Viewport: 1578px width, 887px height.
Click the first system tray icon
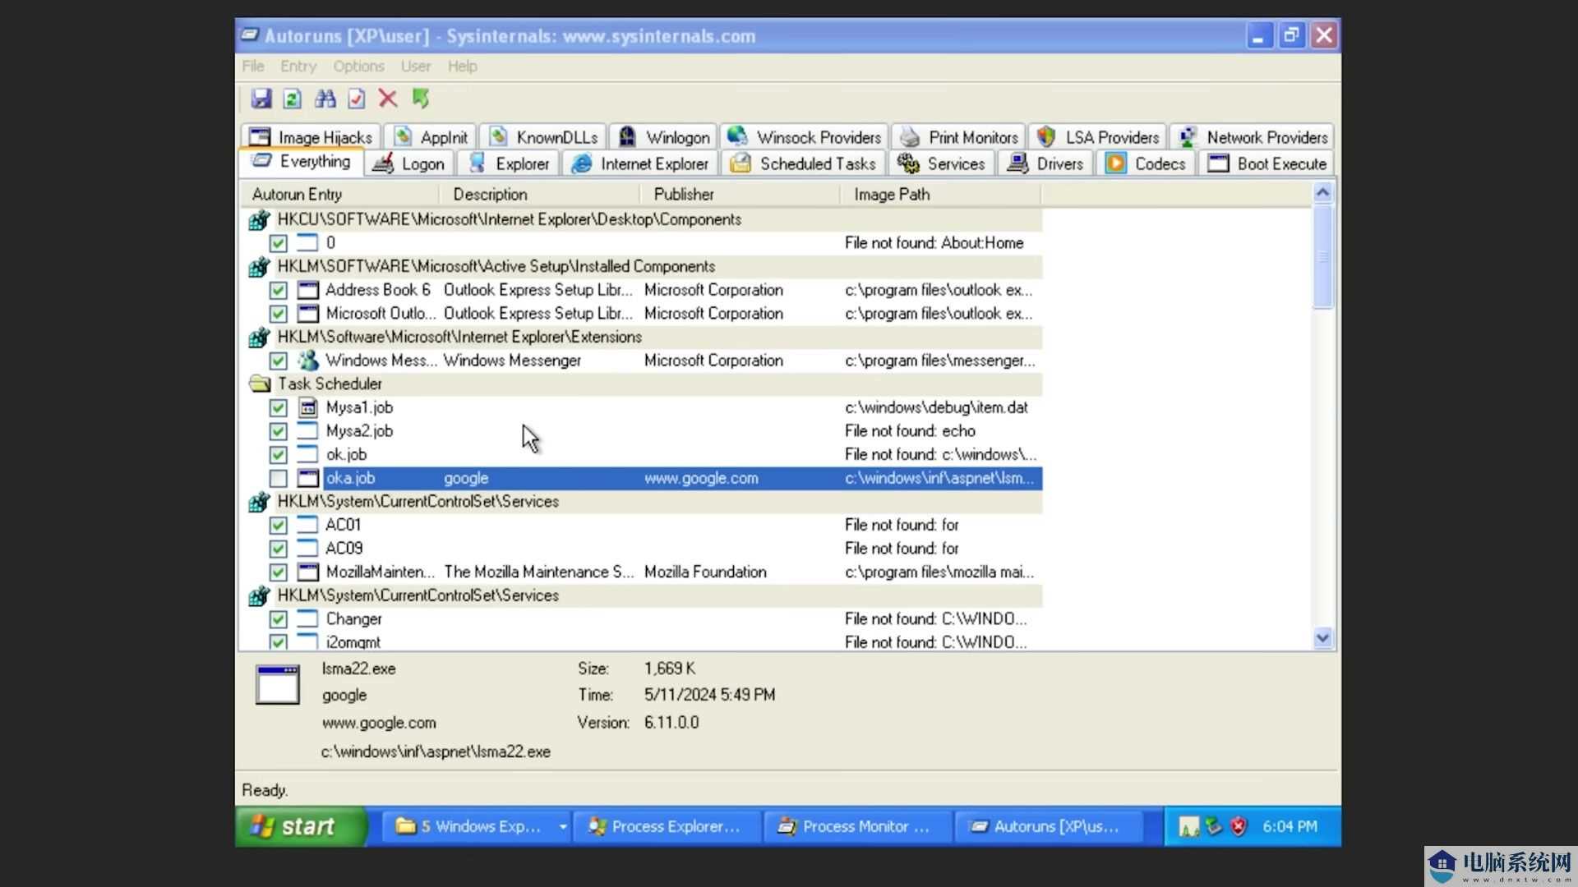(1188, 826)
